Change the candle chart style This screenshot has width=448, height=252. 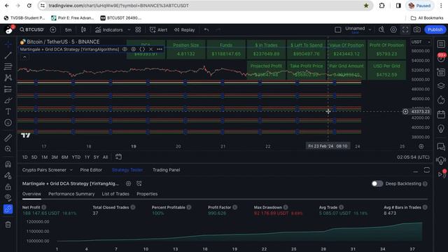coord(83,29)
